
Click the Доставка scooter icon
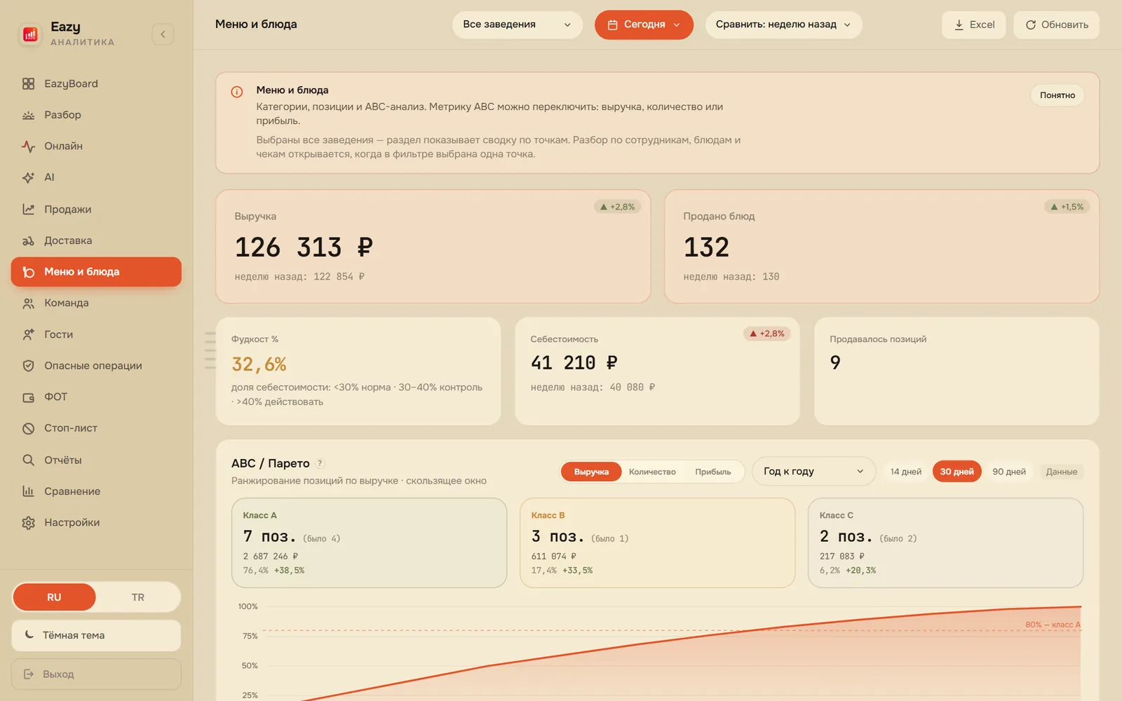click(28, 240)
